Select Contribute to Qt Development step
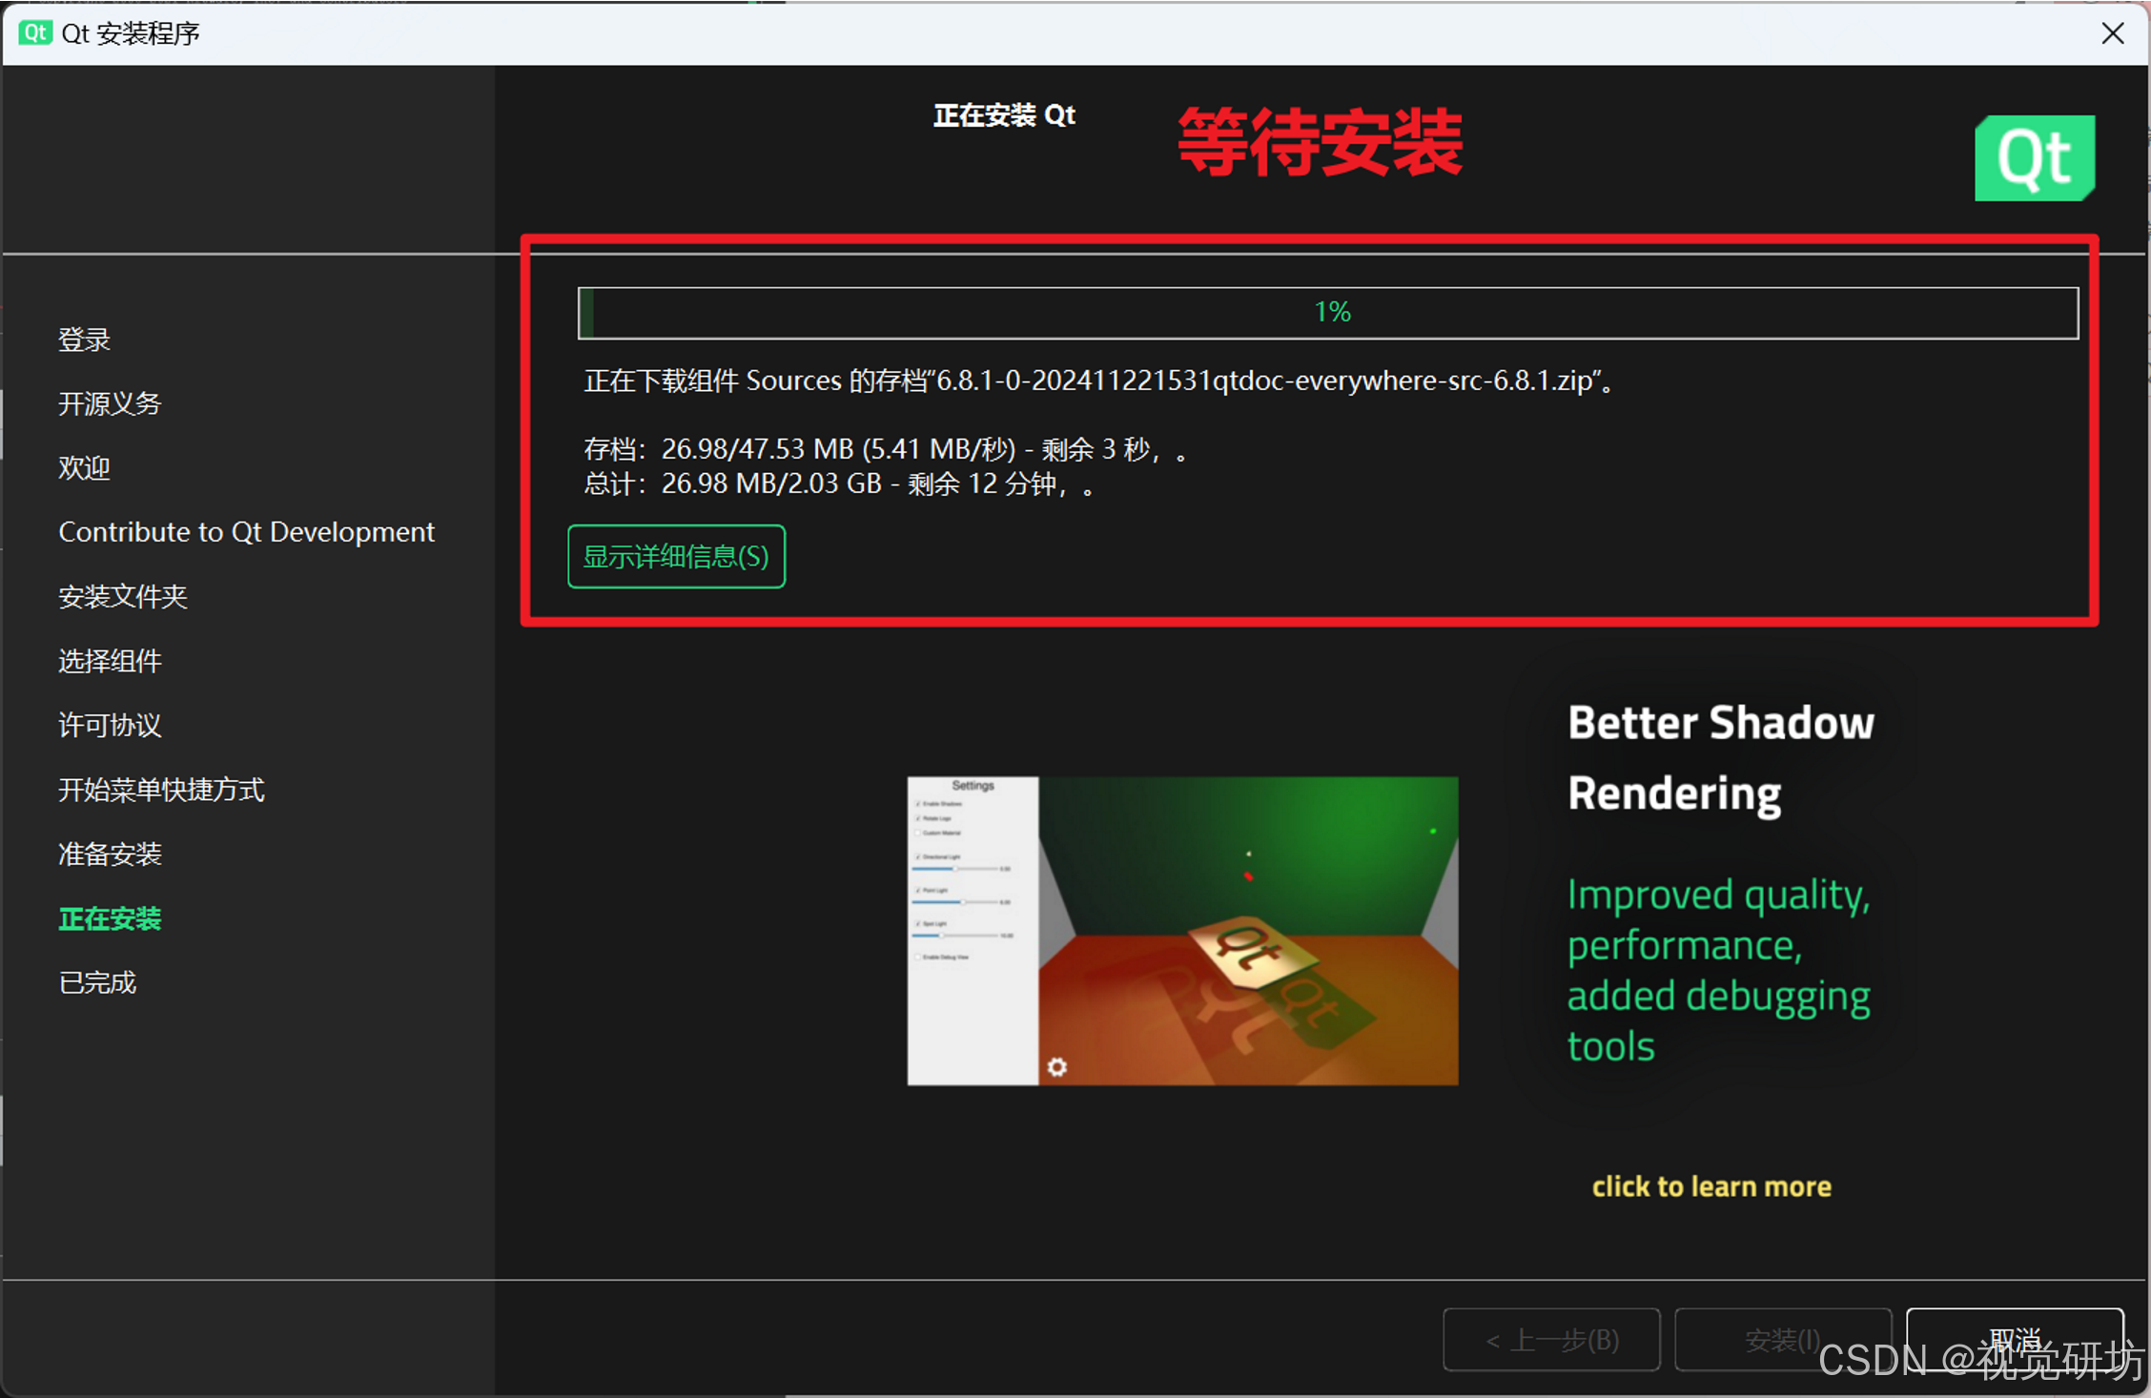 pyautogui.click(x=246, y=532)
